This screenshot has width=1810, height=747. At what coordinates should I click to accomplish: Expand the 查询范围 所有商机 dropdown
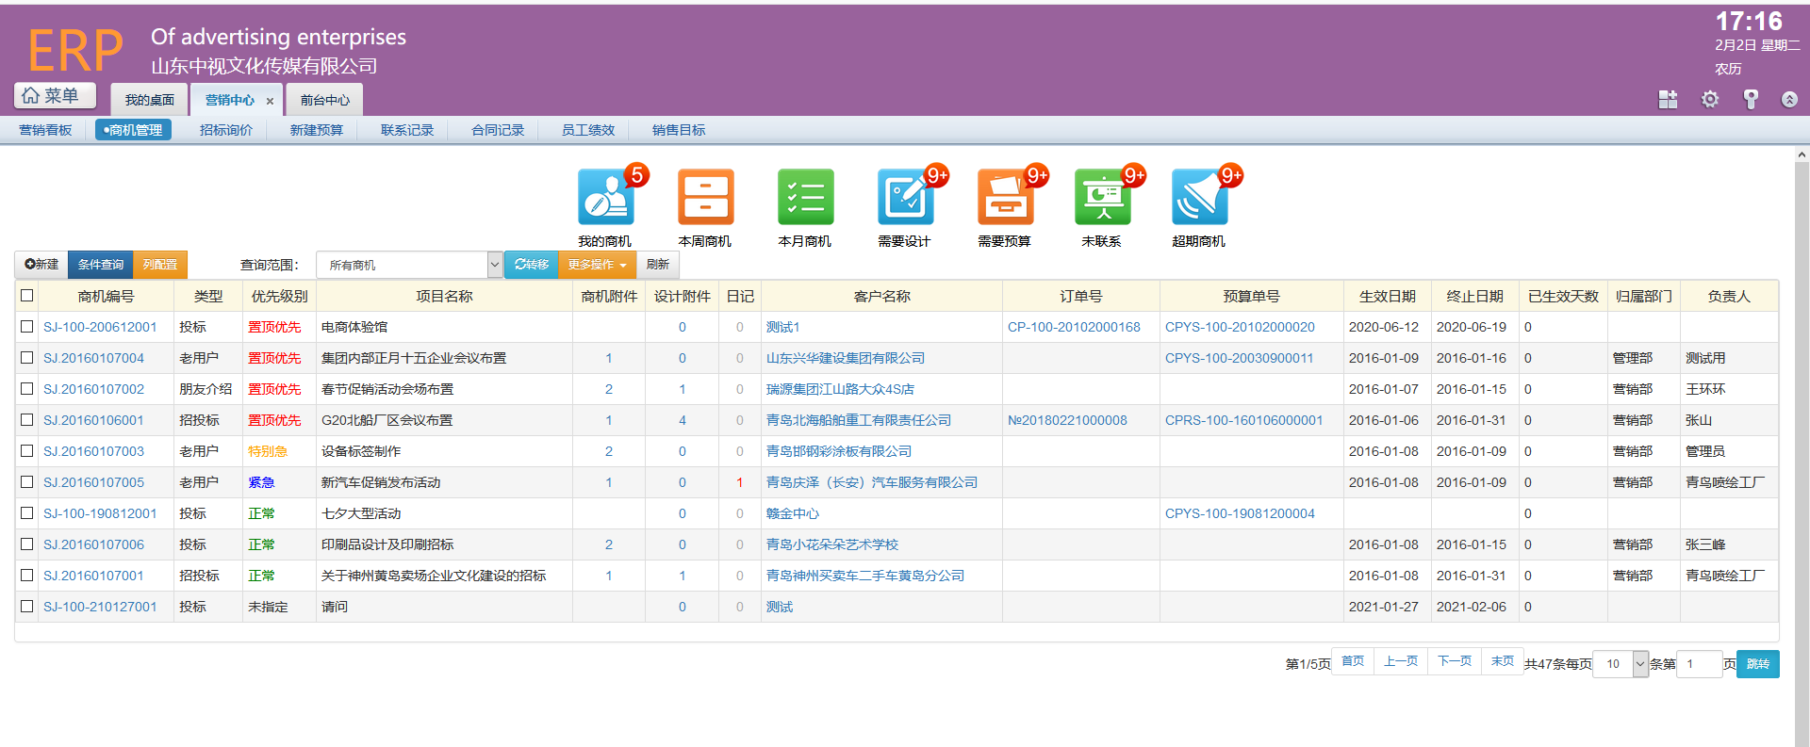coord(409,265)
